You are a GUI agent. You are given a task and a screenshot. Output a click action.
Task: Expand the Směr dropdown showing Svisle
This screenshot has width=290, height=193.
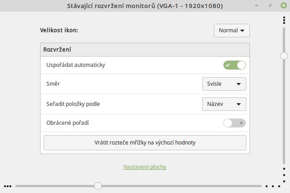[x=224, y=84]
